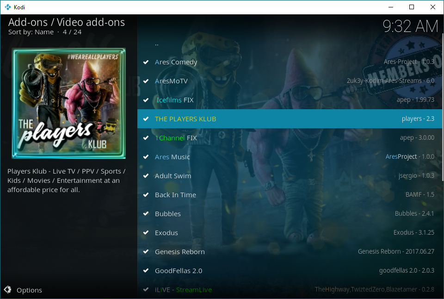Click The Players Klub artwork thumbnail

pyautogui.click(x=68, y=103)
